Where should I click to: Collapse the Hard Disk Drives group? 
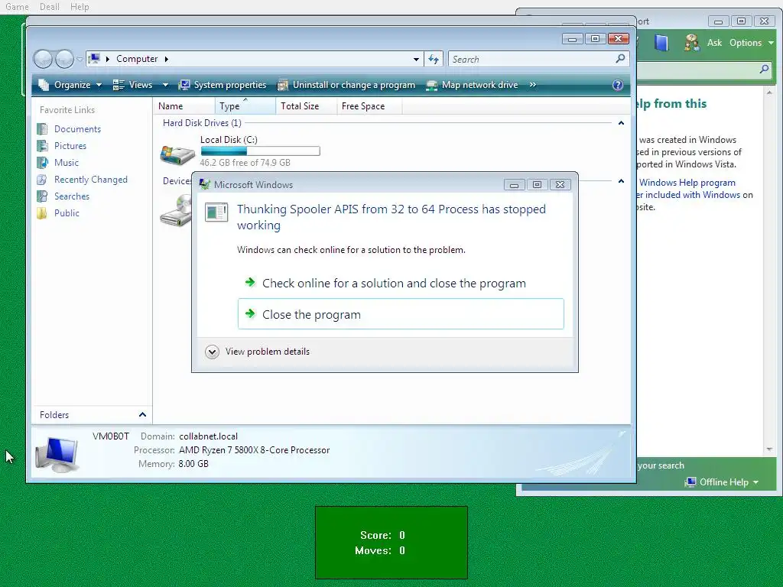pos(621,123)
